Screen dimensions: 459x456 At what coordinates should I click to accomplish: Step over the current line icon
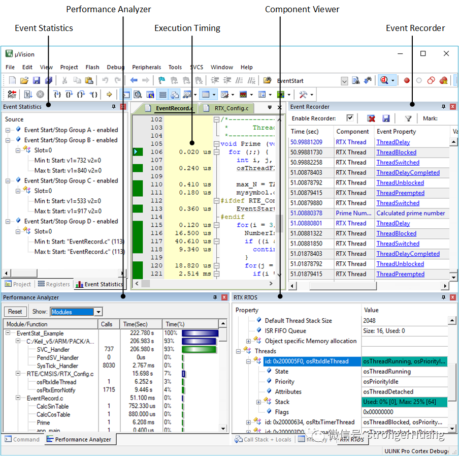(69, 95)
